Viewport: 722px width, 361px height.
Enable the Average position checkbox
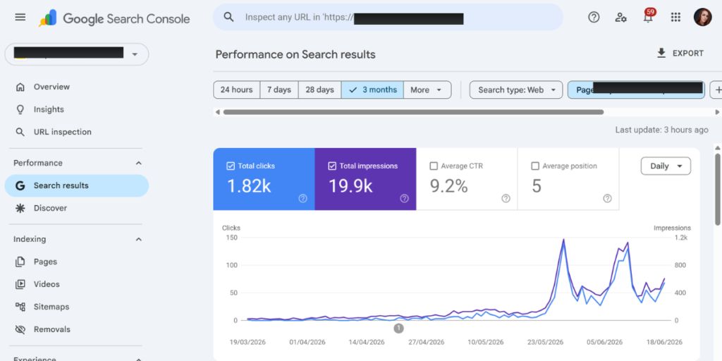[x=535, y=166]
